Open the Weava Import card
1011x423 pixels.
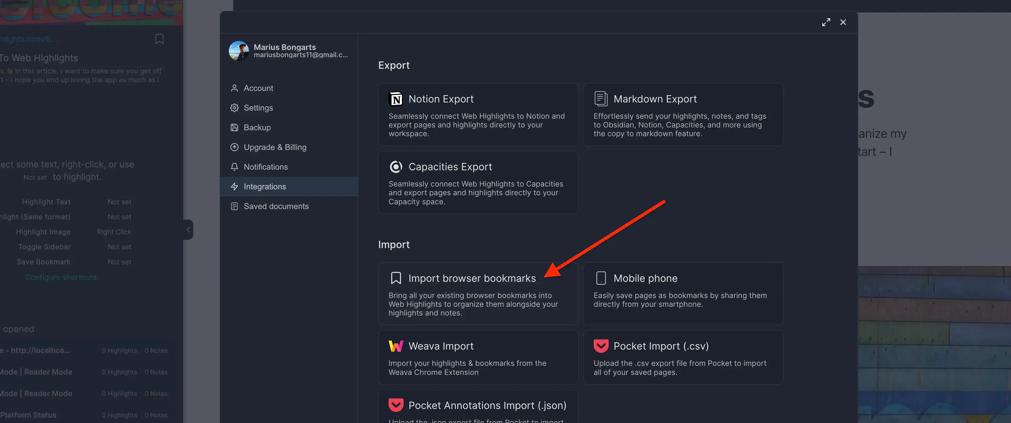pos(478,357)
